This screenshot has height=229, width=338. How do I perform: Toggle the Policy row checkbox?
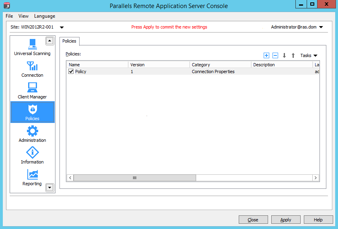point(71,71)
